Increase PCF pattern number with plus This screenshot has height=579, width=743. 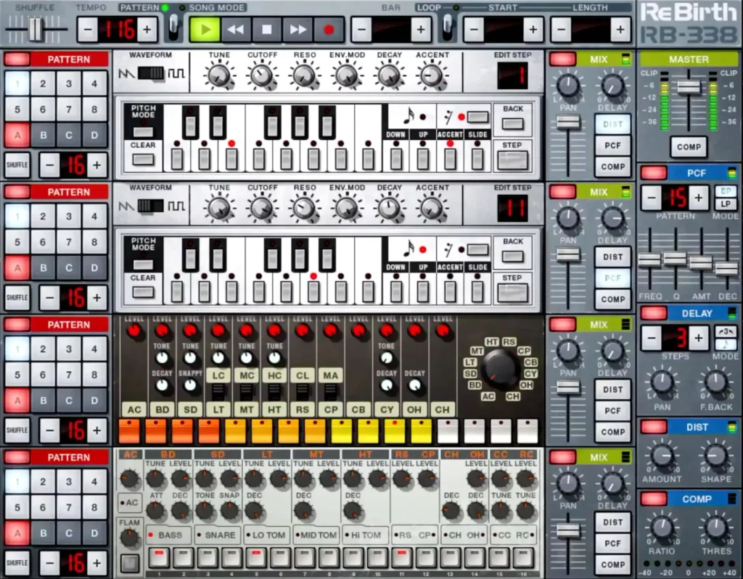point(699,198)
